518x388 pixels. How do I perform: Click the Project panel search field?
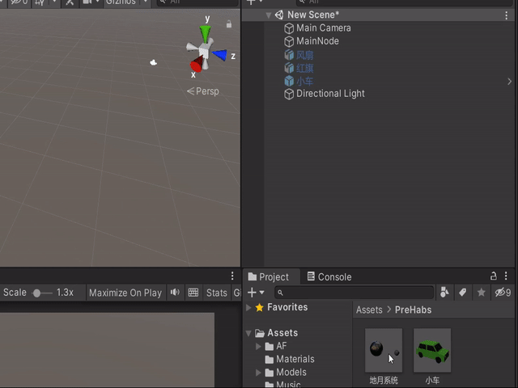pyautogui.click(x=355, y=293)
